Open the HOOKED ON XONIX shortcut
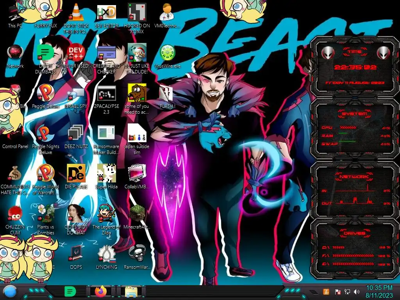Image resolution: width=400 pixels, height=300 pixels. click(x=137, y=19)
